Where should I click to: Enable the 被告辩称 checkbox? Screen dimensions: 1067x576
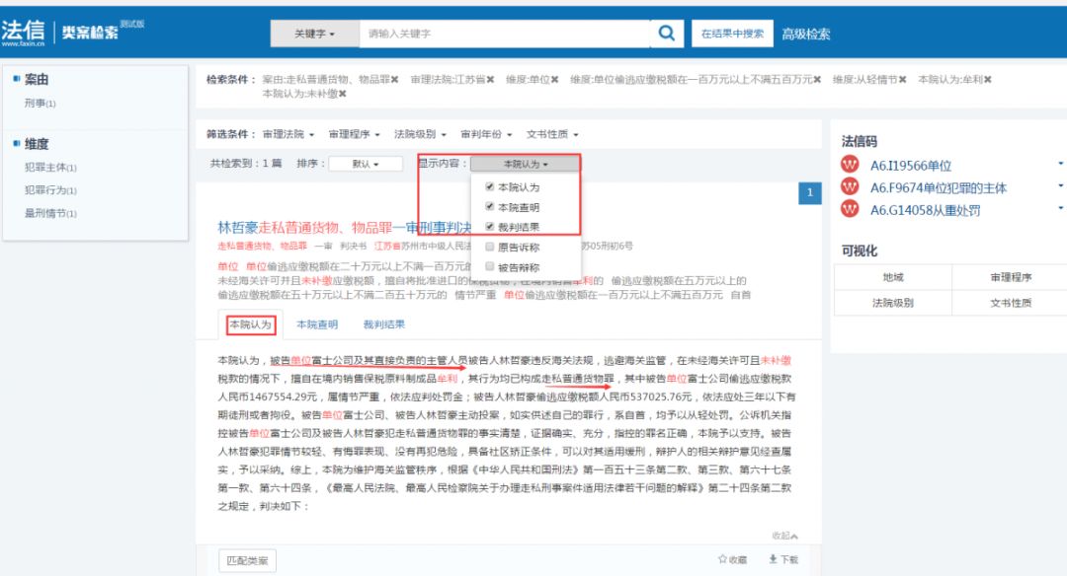point(489,267)
